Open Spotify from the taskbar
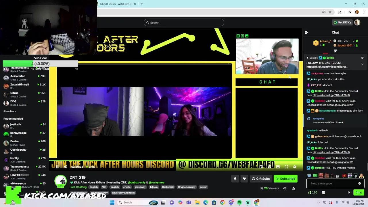This screenshot has height=207, width=368. point(239,202)
